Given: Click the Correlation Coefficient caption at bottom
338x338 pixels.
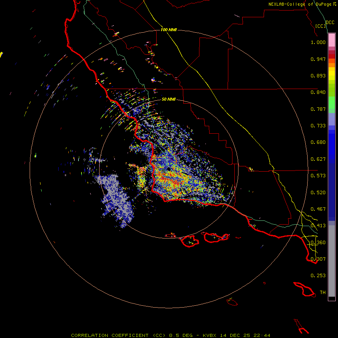Looking at the screenshot, I should 171,335.
